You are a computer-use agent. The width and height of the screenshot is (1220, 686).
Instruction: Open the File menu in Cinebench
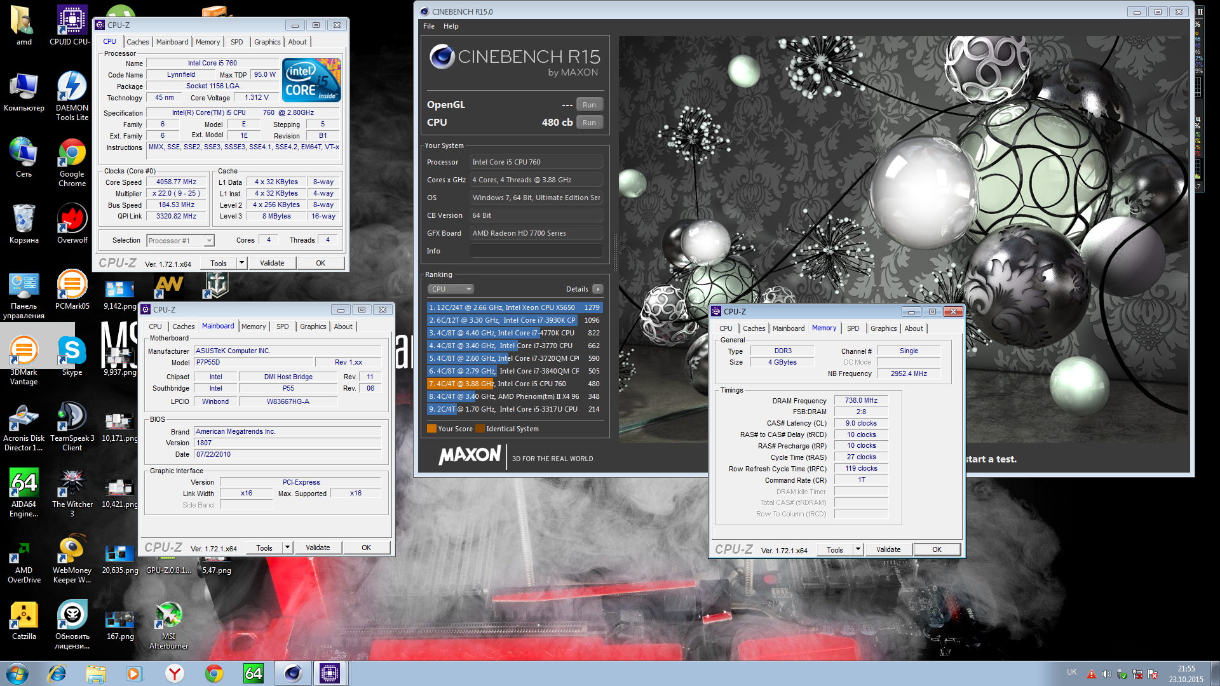[x=429, y=26]
